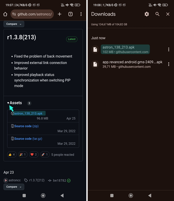This screenshot has width=174, height=201.
Task: Download Source code (zip)
Action: (x=27, y=126)
